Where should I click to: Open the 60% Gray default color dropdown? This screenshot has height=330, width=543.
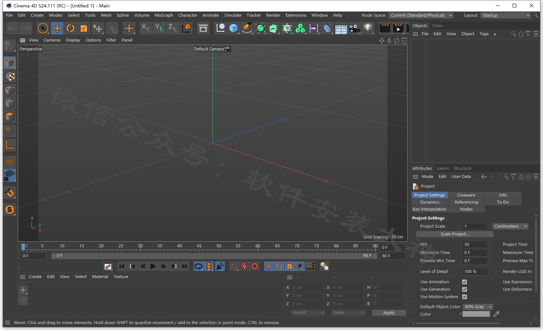[478, 307]
